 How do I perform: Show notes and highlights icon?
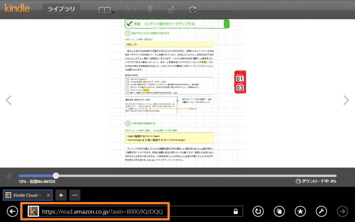pos(172,10)
